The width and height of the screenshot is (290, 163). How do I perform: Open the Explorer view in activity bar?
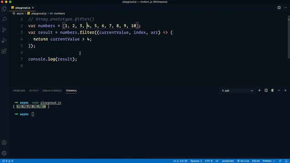pos(4,9)
